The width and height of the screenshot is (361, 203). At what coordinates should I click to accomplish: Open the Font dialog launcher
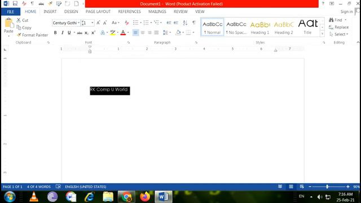[x=129, y=43]
